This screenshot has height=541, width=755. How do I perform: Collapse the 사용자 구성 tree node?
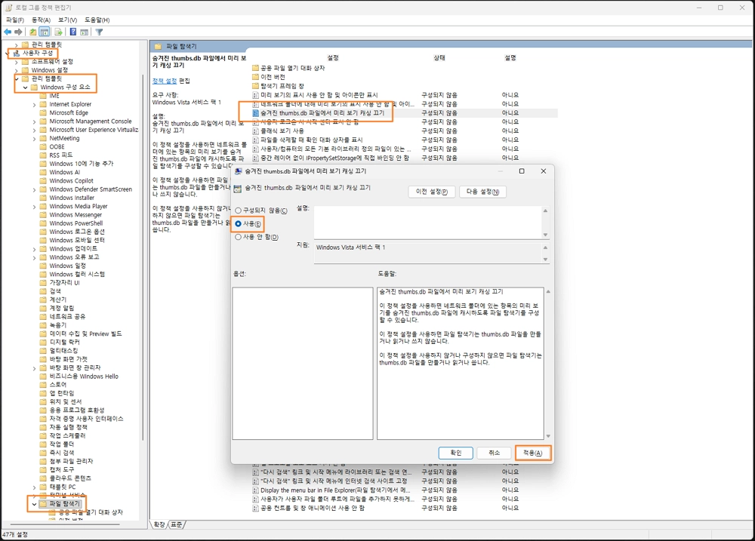8,54
